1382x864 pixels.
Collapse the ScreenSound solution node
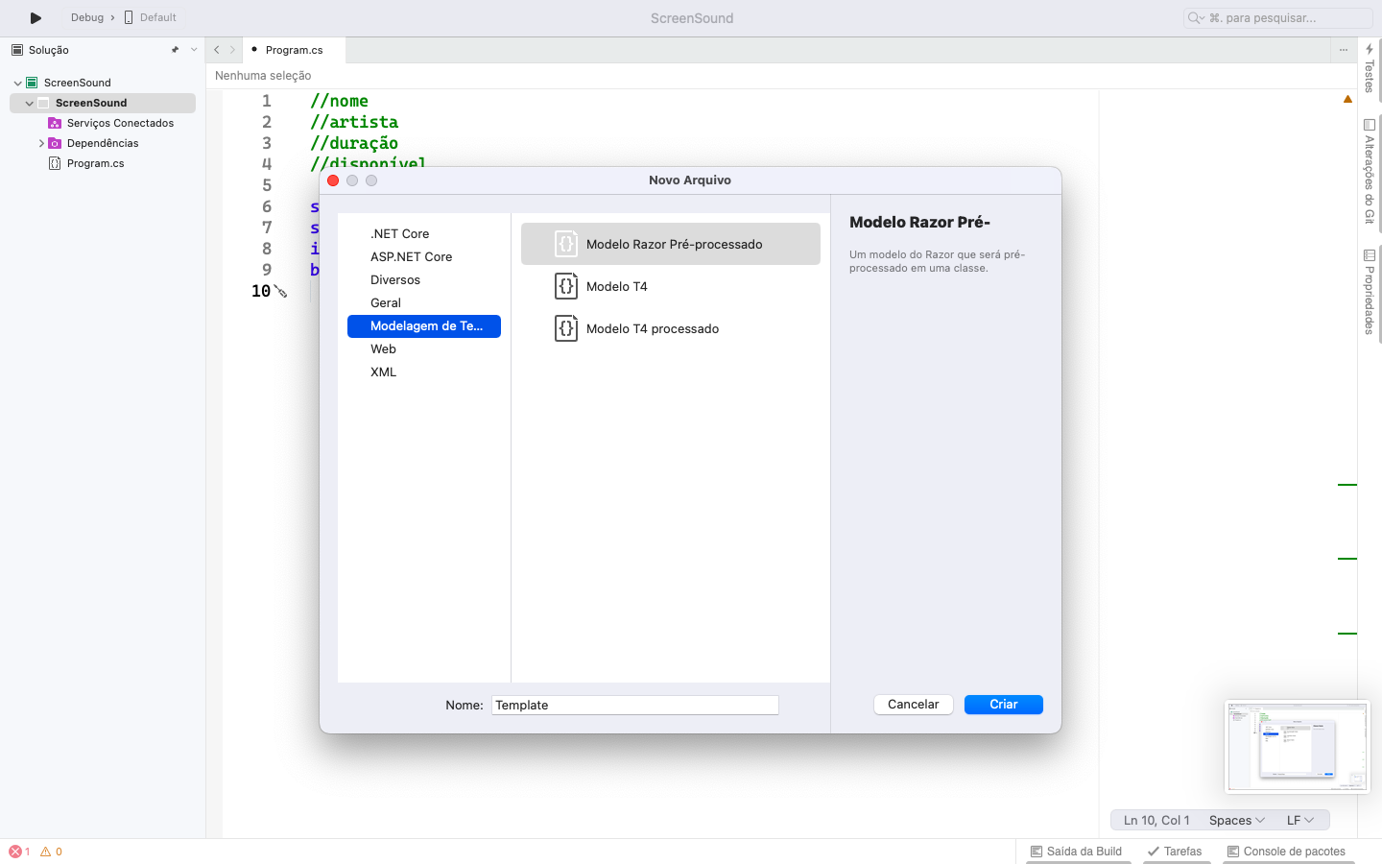tap(17, 83)
